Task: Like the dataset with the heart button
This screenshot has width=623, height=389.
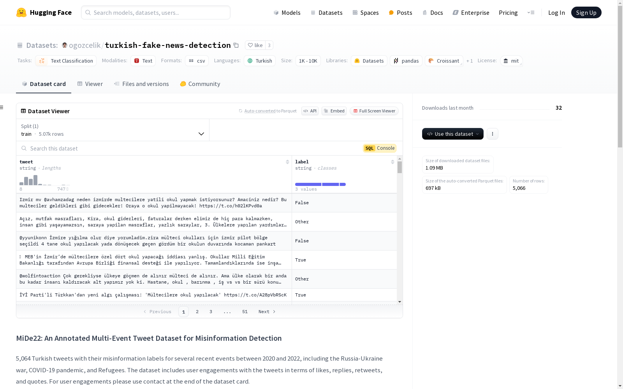Action: tap(255, 45)
